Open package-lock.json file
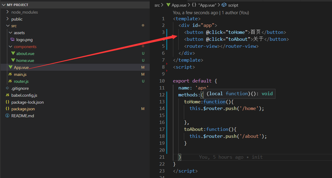Screen dimensions: 332x178 point(28,102)
